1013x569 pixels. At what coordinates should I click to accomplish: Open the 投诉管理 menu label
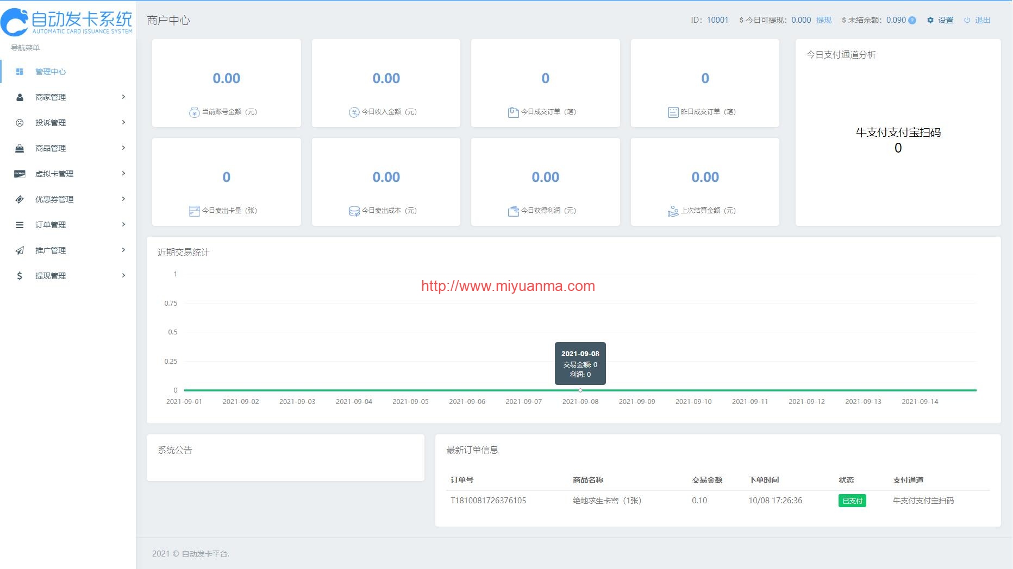tap(51, 123)
